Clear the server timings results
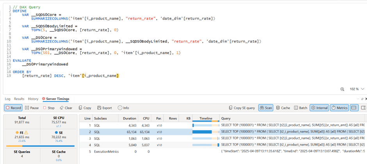The width and height of the screenshot is (367, 164). (x=66, y=108)
